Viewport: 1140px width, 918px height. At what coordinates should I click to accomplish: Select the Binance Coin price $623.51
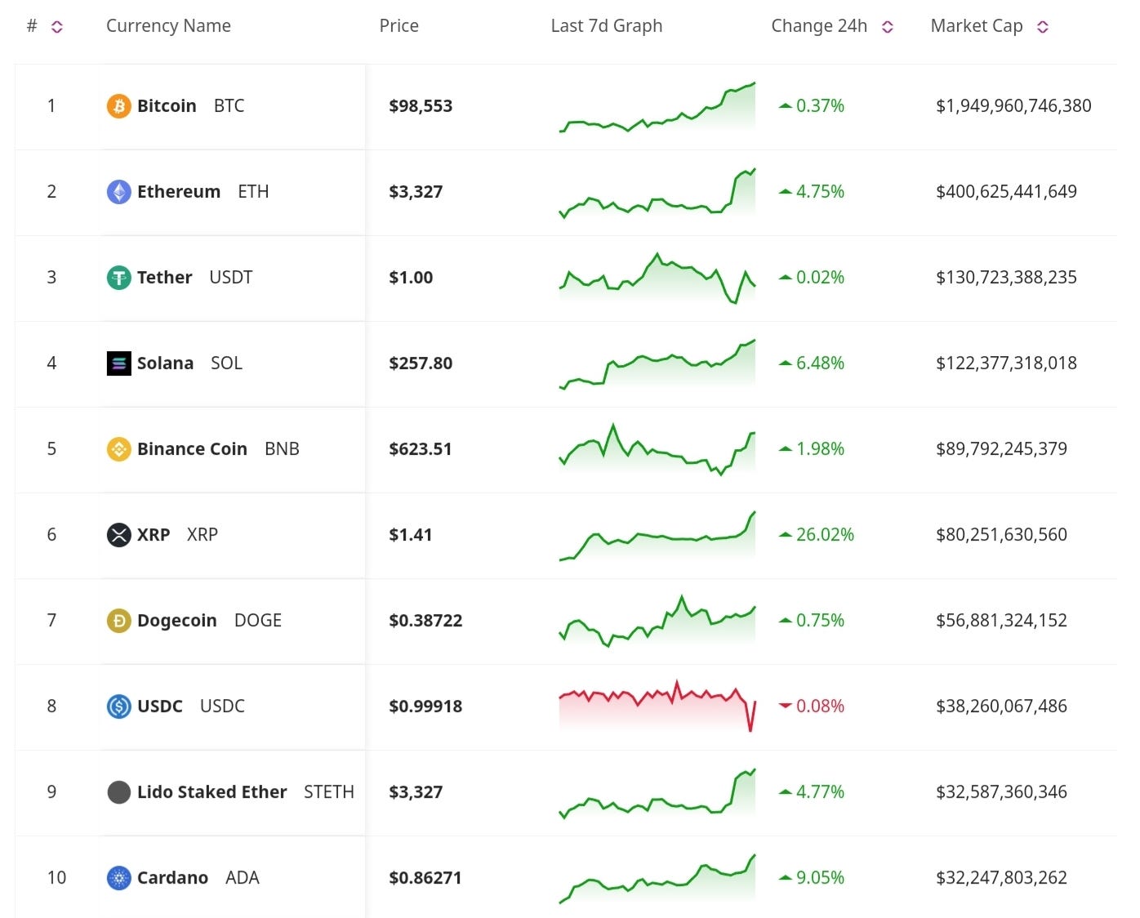(421, 449)
